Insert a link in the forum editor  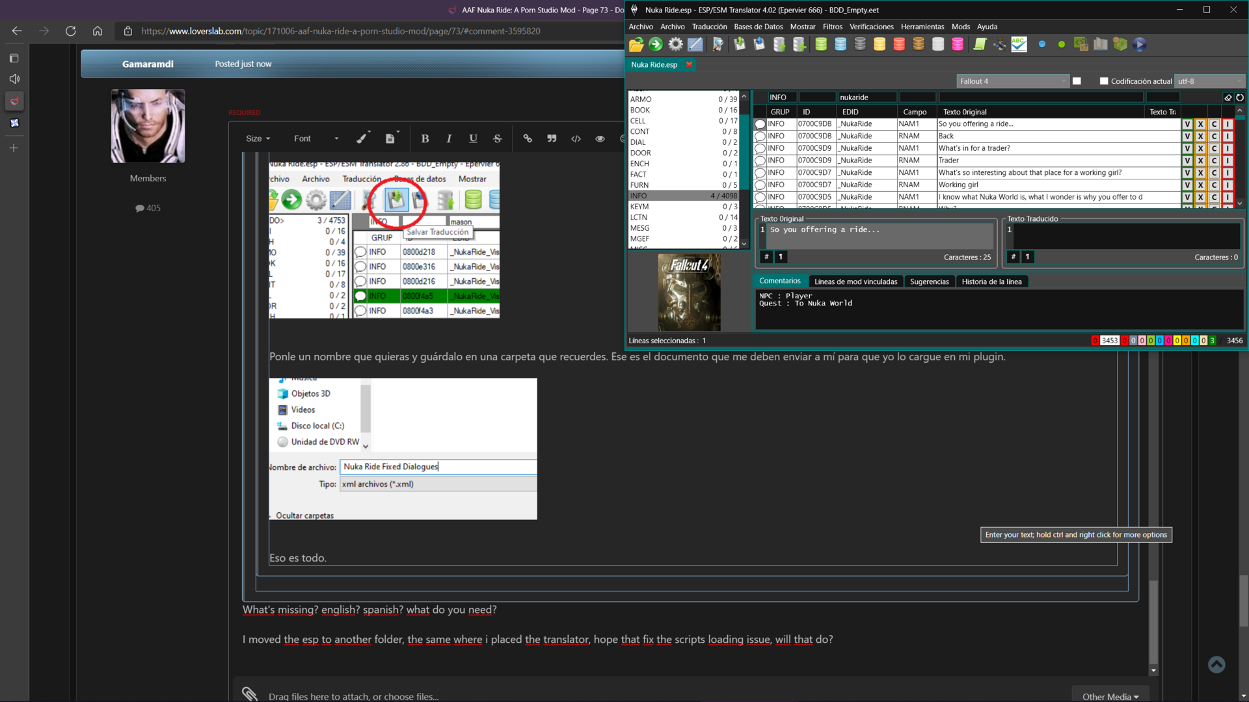pos(528,138)
